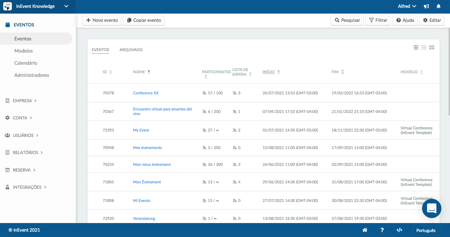Open Calendário in the sidebar
The width and height of the screenshot is (450, 237).
(26, 63)
